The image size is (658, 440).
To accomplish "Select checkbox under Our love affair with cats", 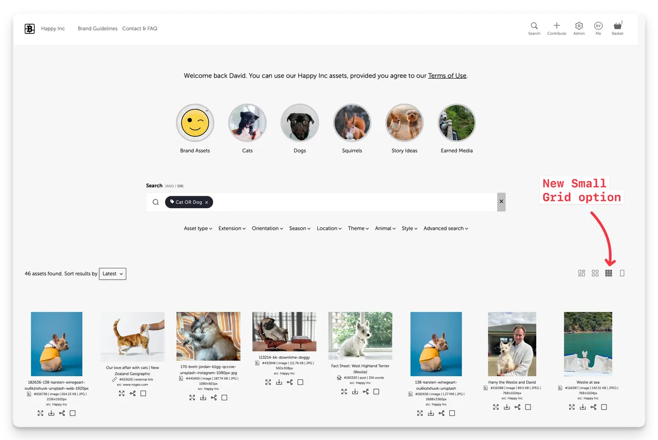I will coord(143,393).
